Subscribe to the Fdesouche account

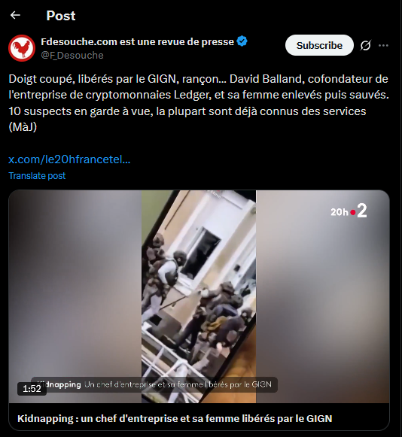pyautogui.click(x=319, y=45)
